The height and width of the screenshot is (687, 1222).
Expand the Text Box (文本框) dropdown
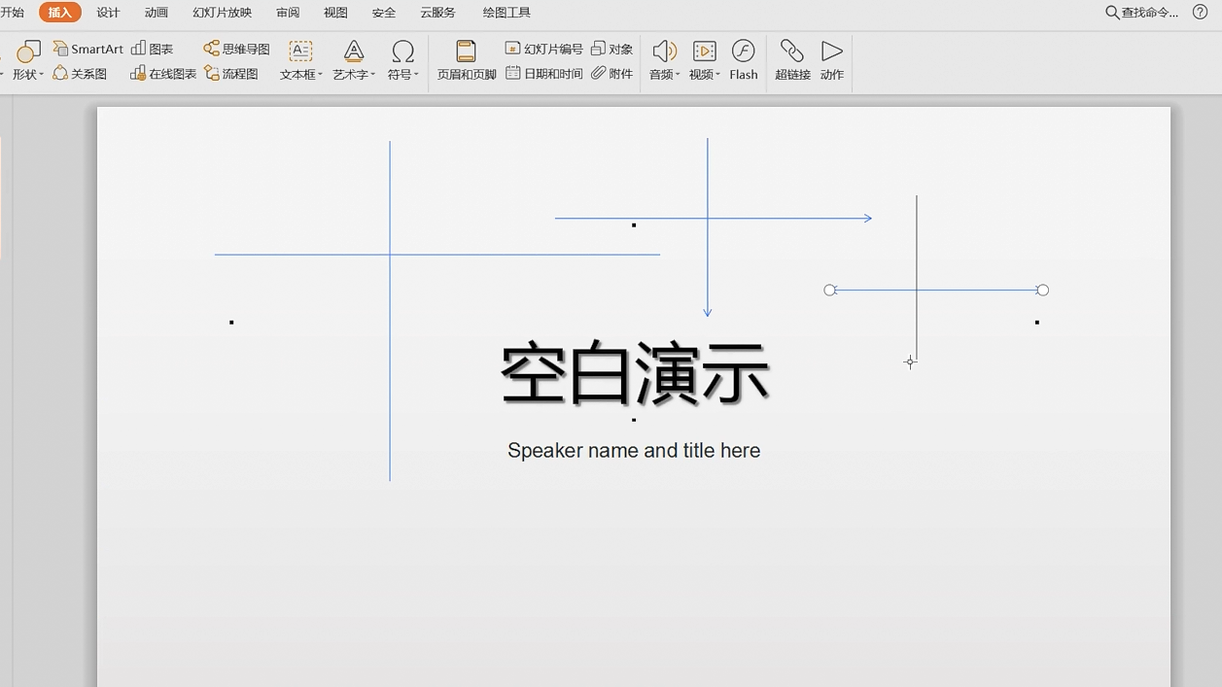[301, 75]
